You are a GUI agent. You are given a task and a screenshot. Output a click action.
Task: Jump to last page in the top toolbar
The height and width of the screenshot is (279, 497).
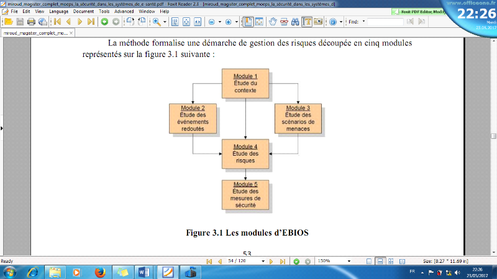point(91,22)
